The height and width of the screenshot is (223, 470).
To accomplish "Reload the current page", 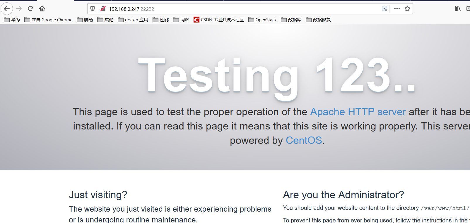I will coord(30,9).
